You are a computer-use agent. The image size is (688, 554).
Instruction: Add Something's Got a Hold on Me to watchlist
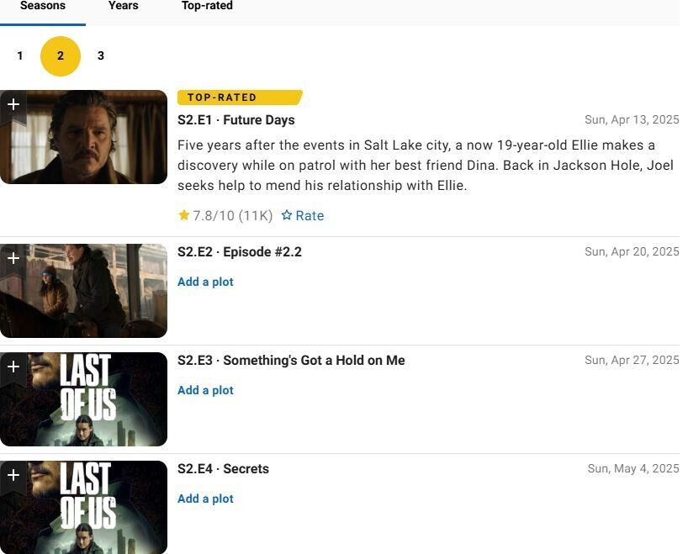coord(13,367)
